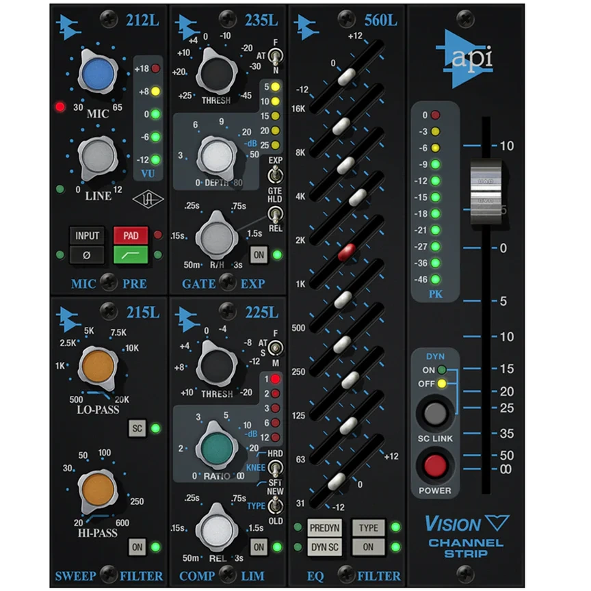591x591 pixels.
Task: Click the DYN OFF yellow indicator LED
Action: (x=442, y=384)
